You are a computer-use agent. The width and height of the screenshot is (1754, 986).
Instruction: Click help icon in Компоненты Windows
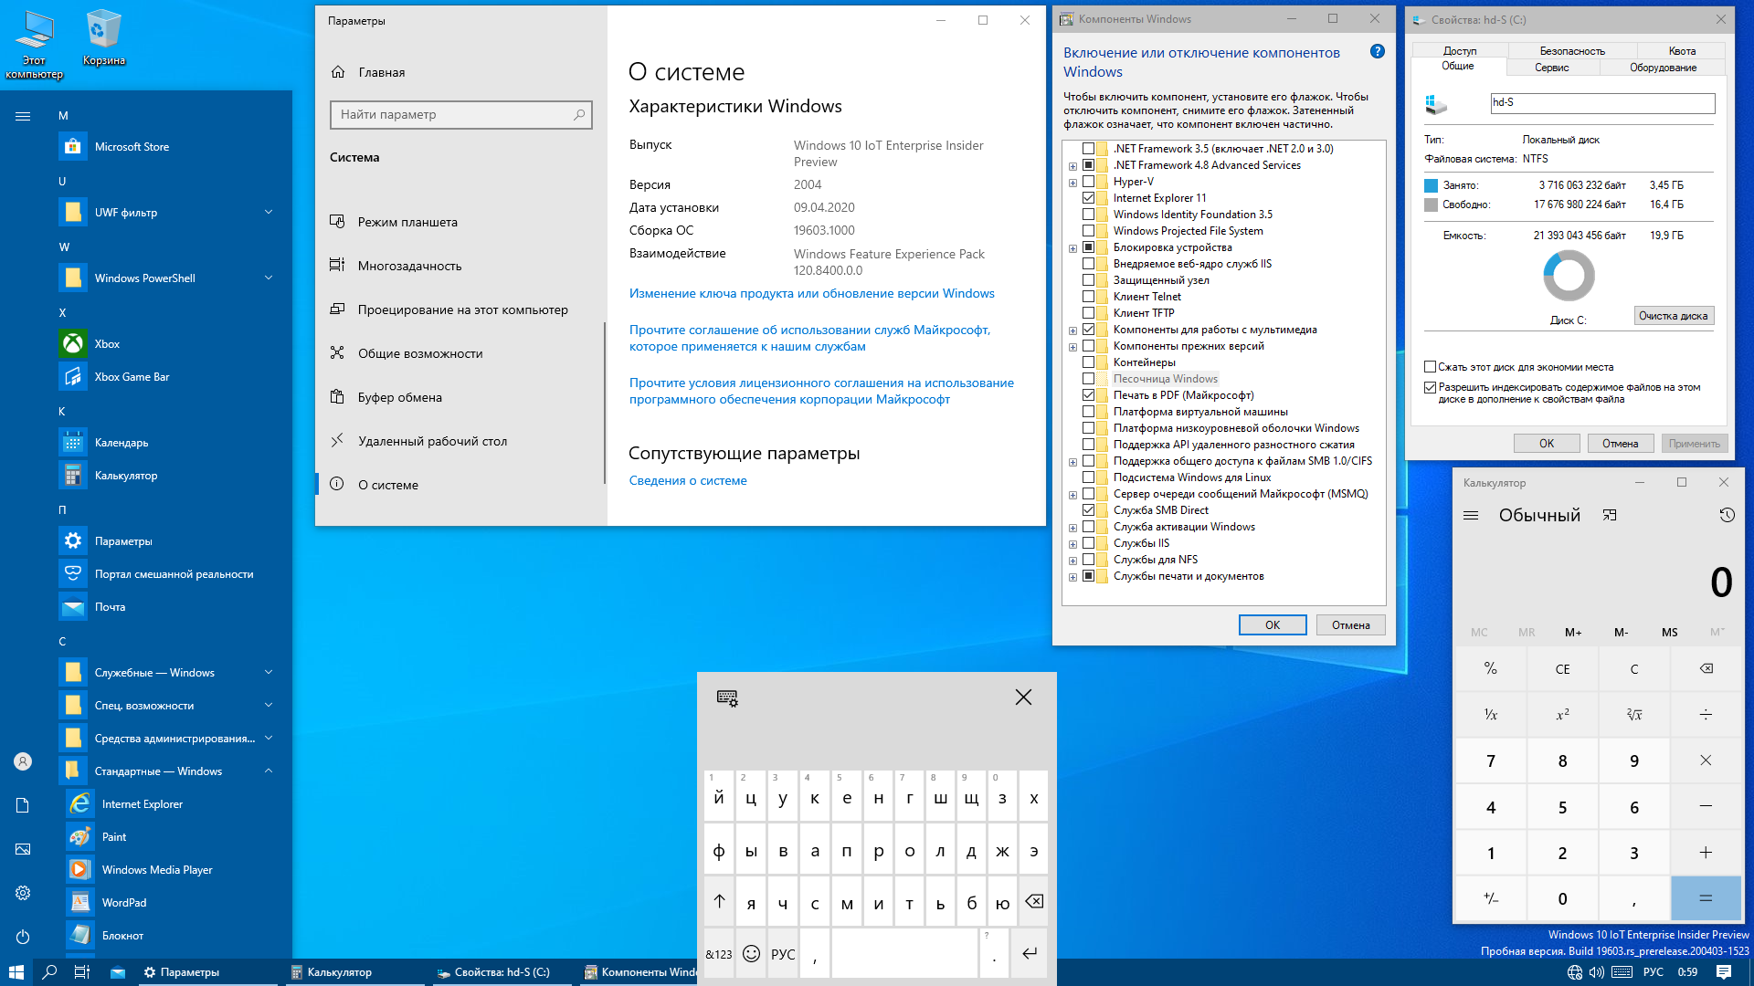pyautogui.click(x=1378, y=52)
